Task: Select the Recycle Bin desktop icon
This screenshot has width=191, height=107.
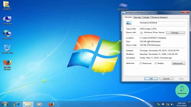Action: 7,49
